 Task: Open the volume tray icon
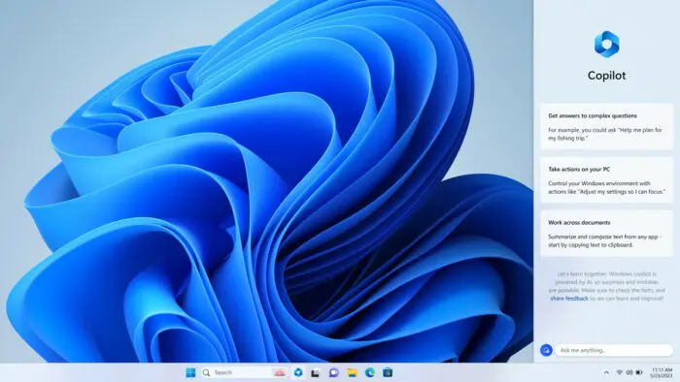[x=629, y=372]
